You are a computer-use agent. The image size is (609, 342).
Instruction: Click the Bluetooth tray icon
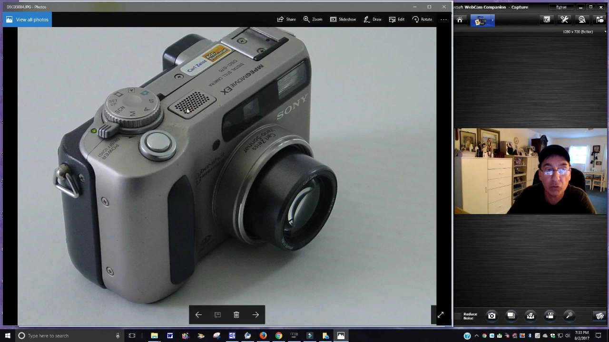[x=530, y=336]
